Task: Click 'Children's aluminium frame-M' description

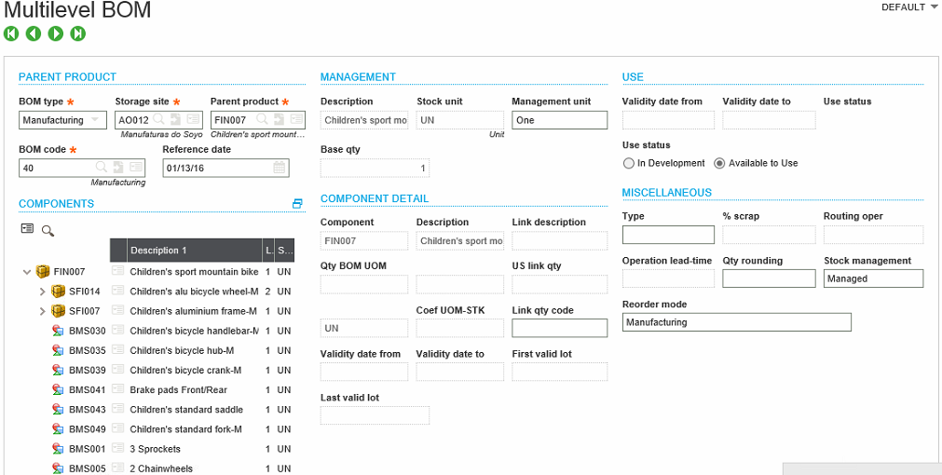Action: pyautogui.click(x=194, y=311)
